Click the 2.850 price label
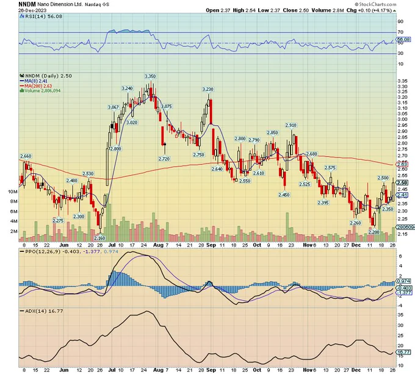The height and width of the screenshot is (374, 415). (272, 133)
